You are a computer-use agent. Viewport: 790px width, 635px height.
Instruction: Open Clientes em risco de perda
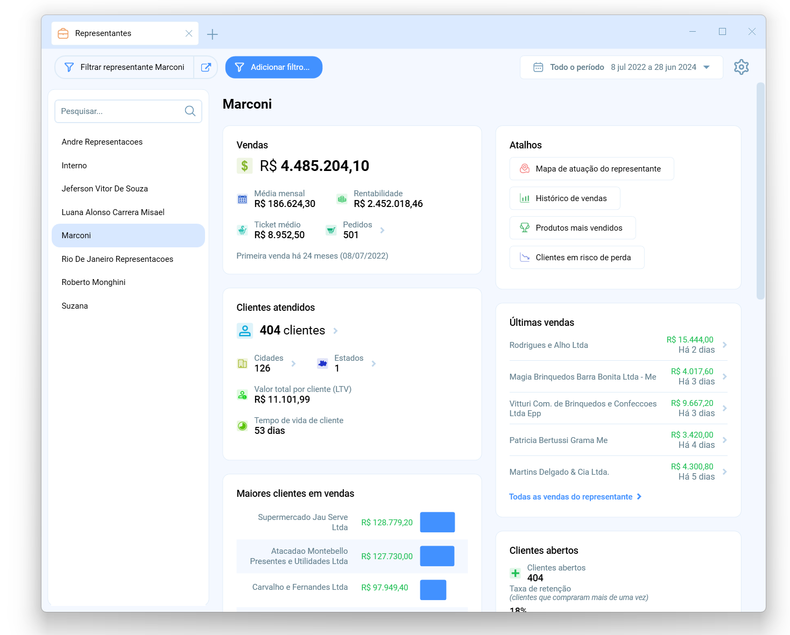pos(577,258)
